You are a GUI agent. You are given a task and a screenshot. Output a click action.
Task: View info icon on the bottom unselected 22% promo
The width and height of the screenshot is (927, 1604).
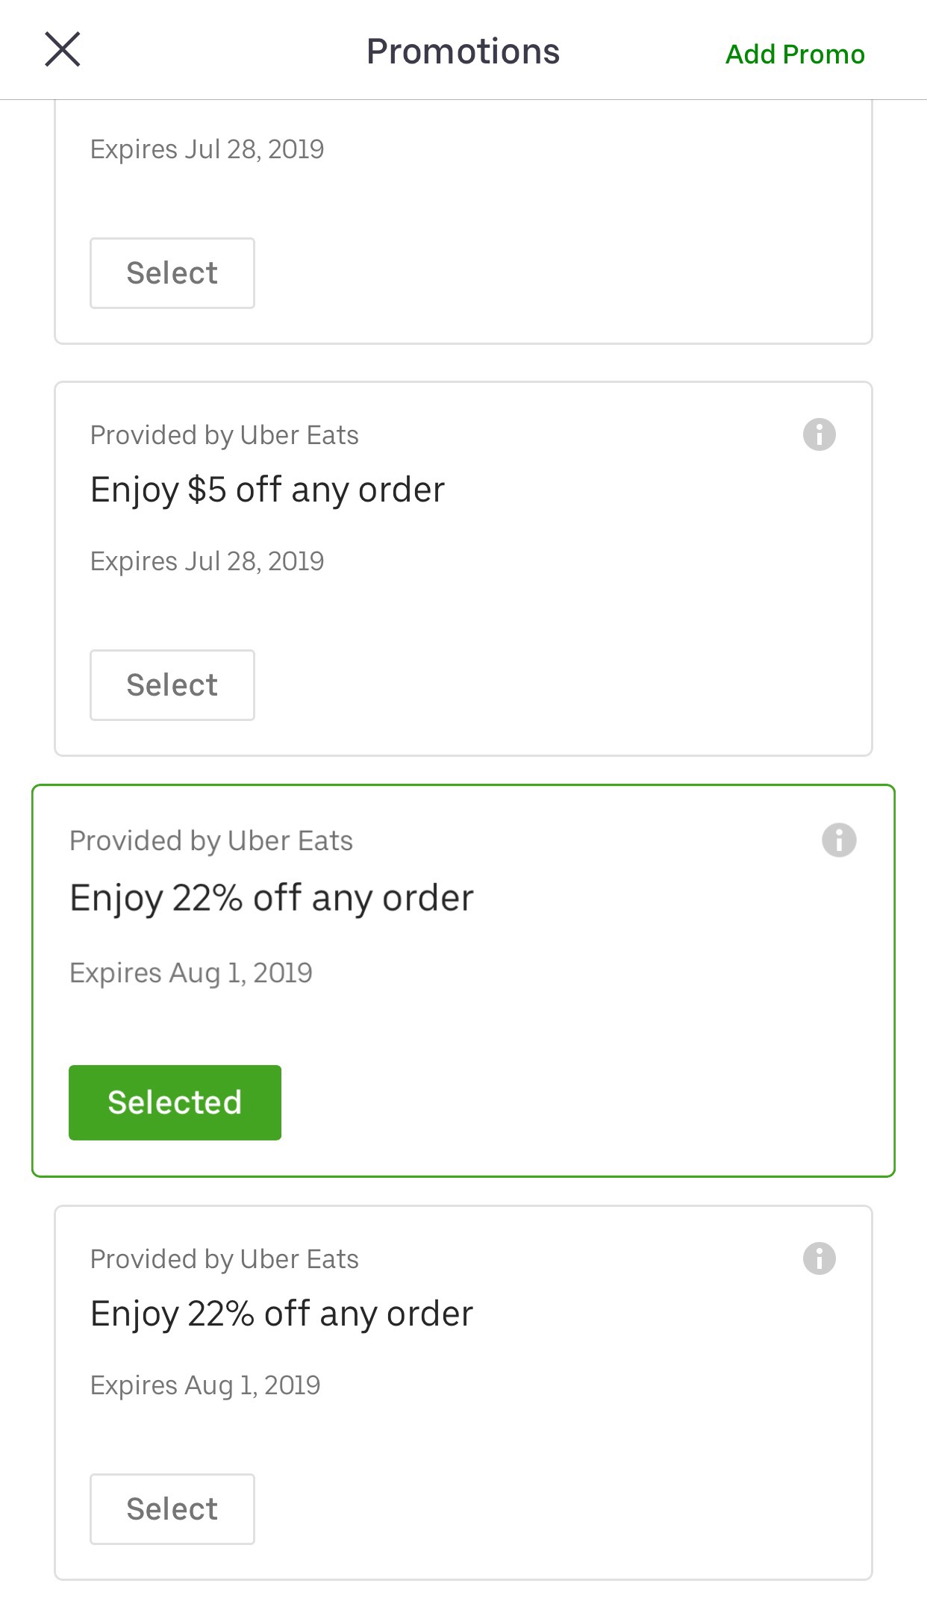pos(819,1258)
